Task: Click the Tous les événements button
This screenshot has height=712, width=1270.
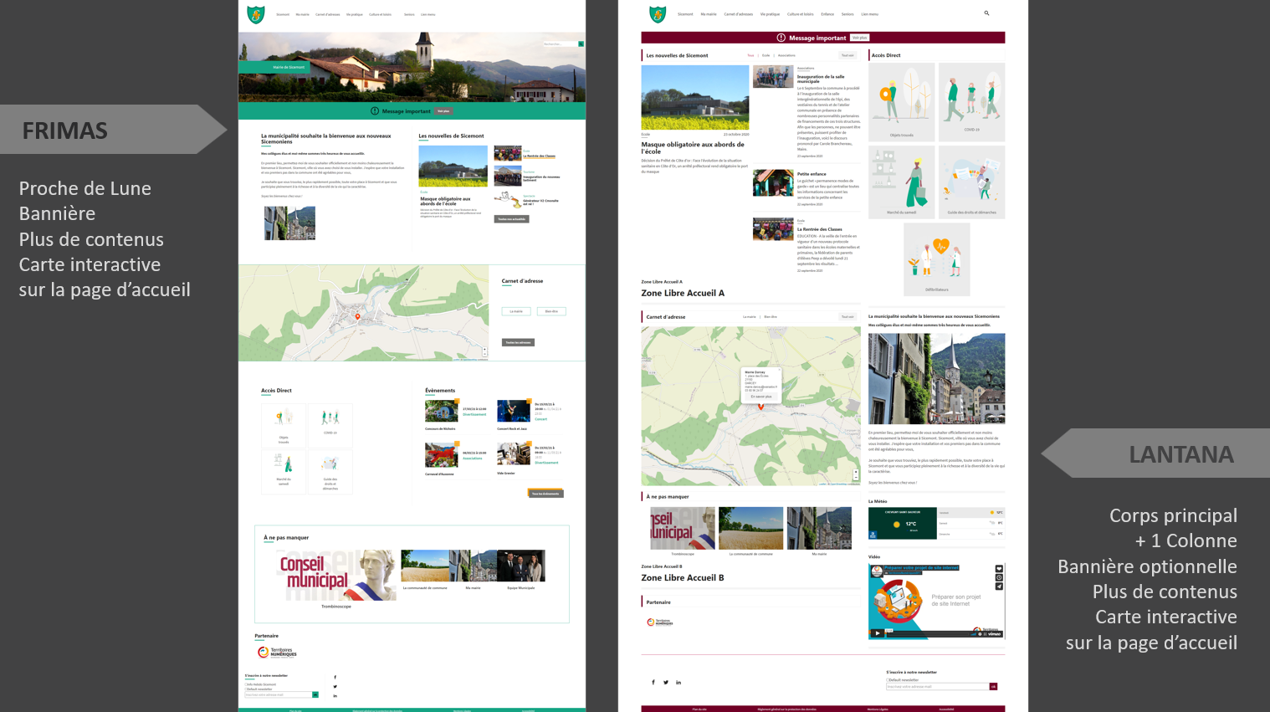Action: [x=545, y=494]
